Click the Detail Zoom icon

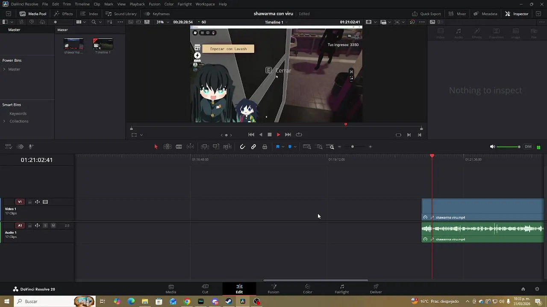[319, 147]
